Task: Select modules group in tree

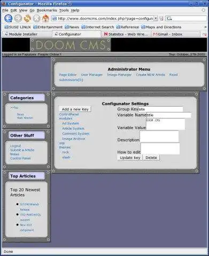Action: [66, 118]
